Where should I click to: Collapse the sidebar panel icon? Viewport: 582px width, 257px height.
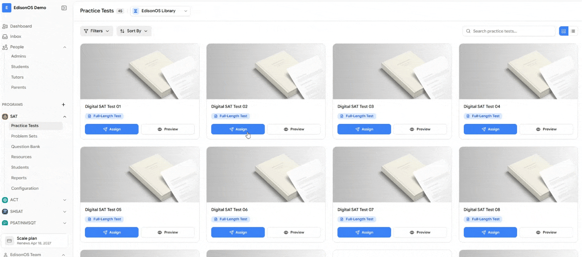coord(64,8)
